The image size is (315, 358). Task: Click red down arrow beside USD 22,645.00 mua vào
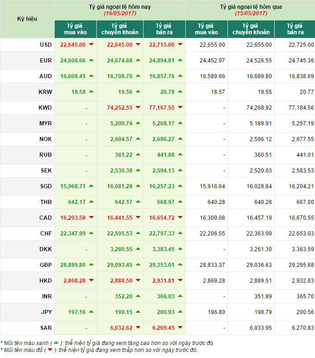point(91,44)
